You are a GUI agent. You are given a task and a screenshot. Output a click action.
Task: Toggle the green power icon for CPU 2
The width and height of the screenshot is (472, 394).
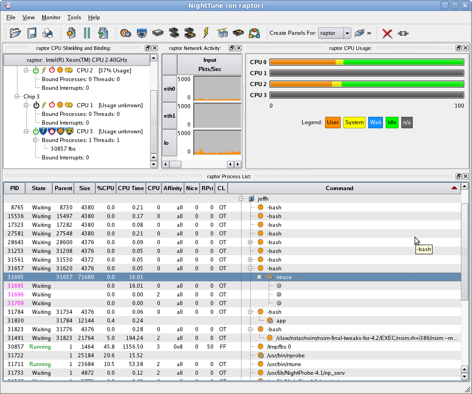click(36, 71)
